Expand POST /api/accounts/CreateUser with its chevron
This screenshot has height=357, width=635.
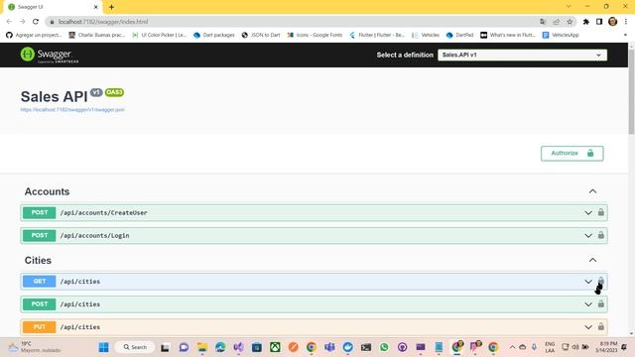[588, 213]
